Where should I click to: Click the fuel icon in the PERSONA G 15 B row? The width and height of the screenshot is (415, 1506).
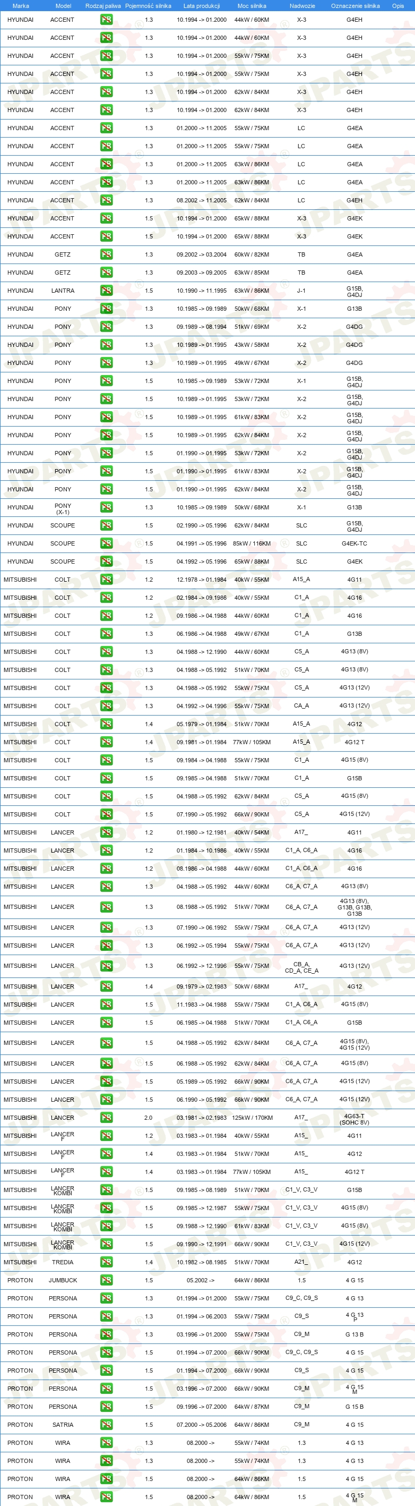click(x=106, y=1407)
